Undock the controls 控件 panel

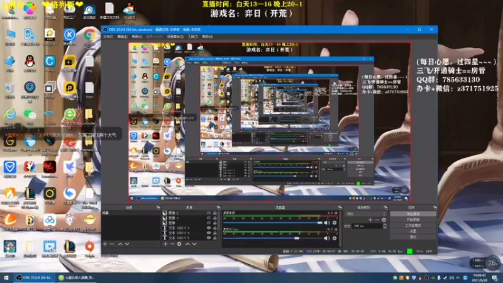point(435,208)
